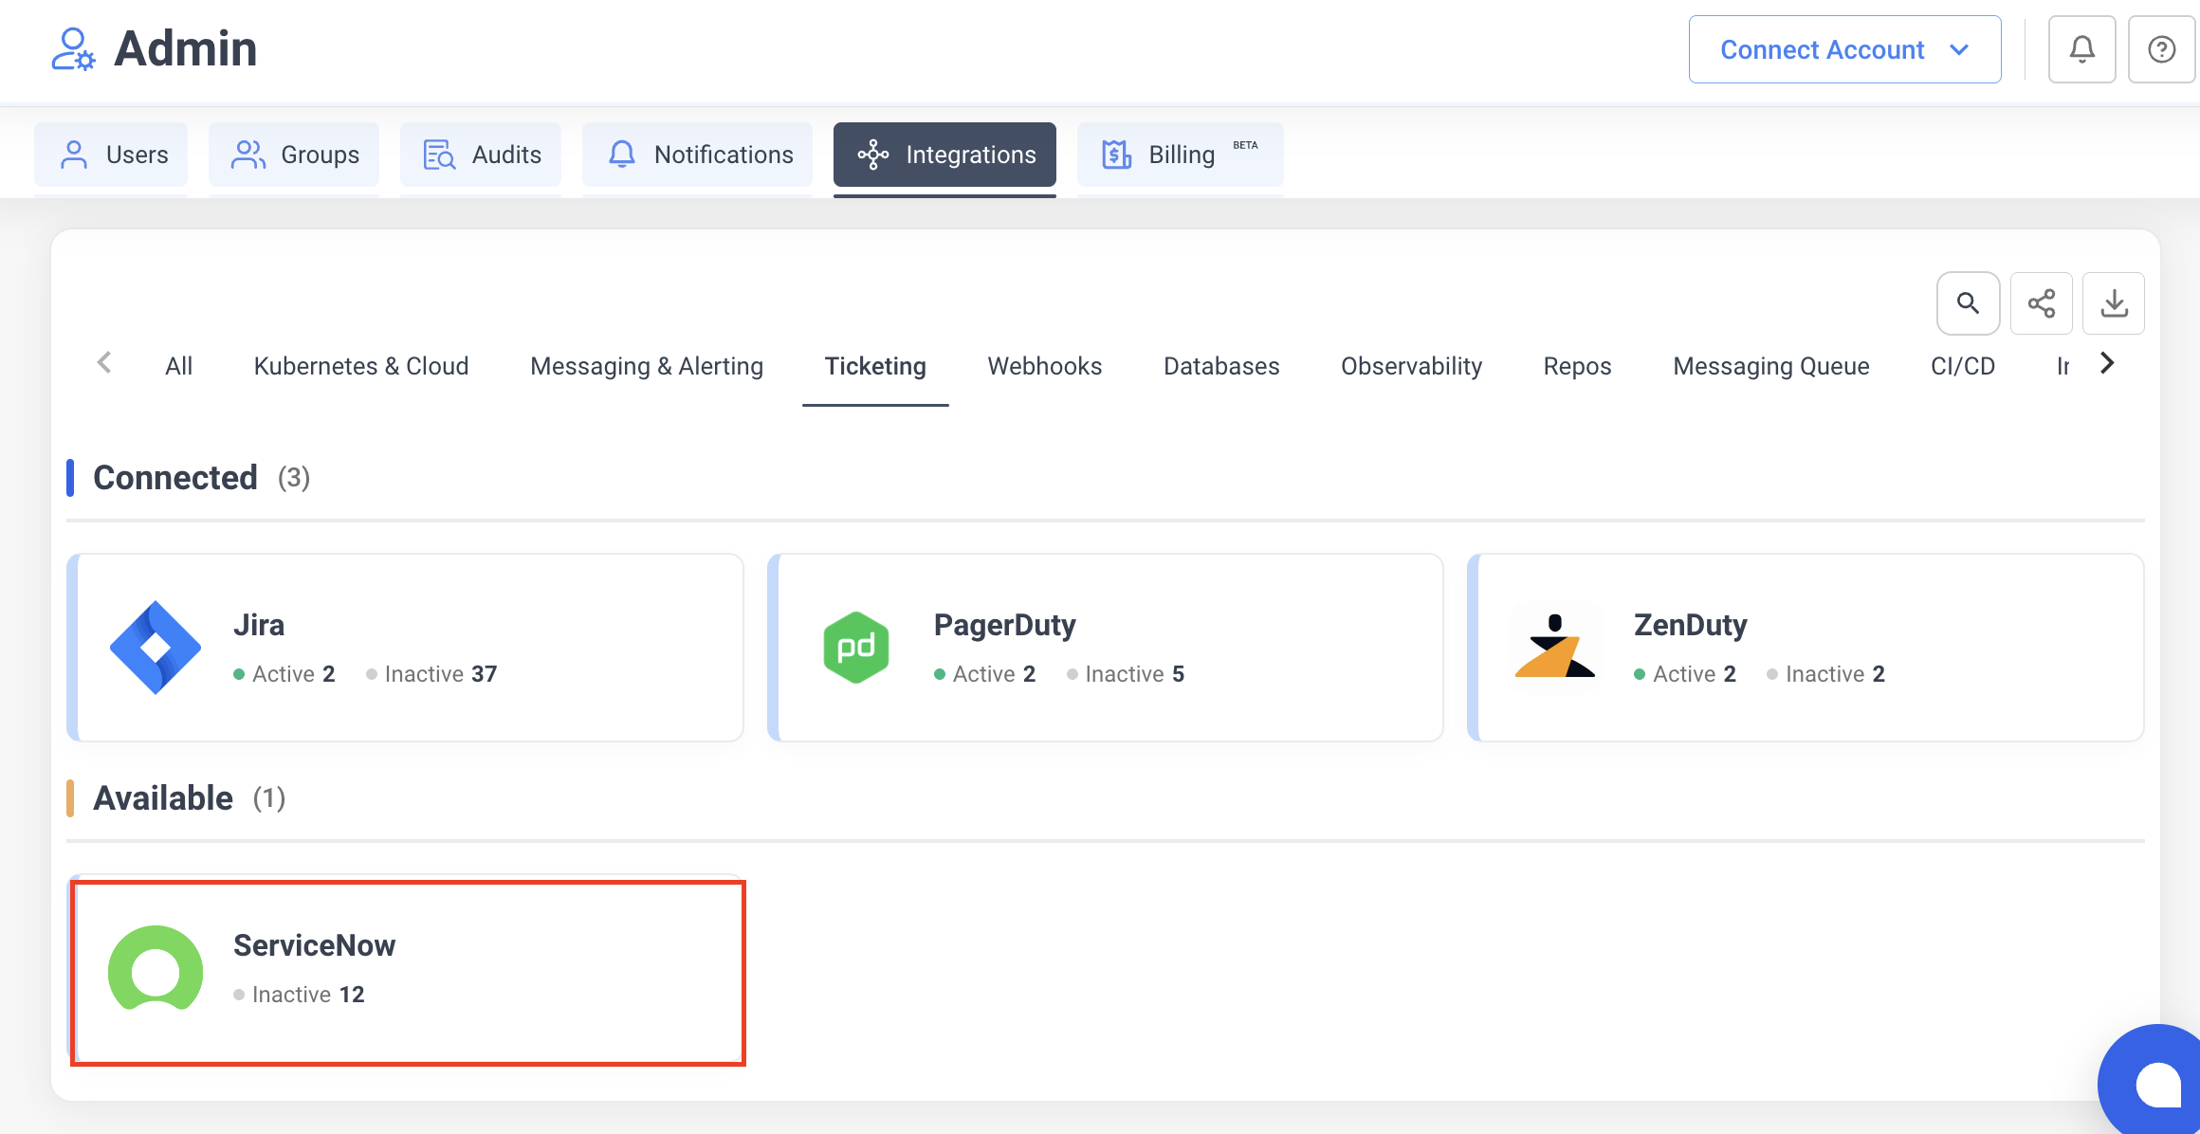Click the download export icon
Image resolution: width=2200 pixels, height=1134 pixels.
2113,303
